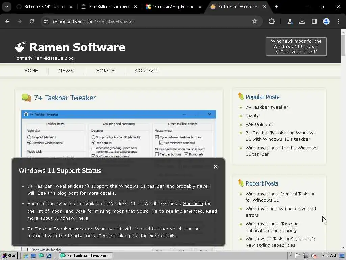The image size is (346, 260).
Task: Click the tray icon right of clock
Action: (342, 256)
